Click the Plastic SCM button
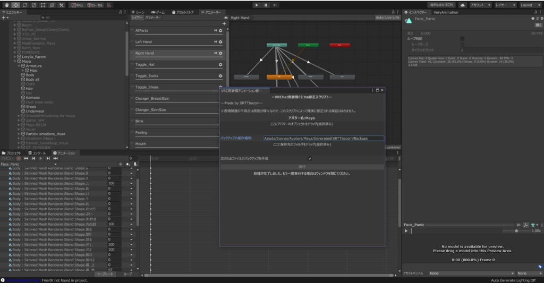 point(441,5)
